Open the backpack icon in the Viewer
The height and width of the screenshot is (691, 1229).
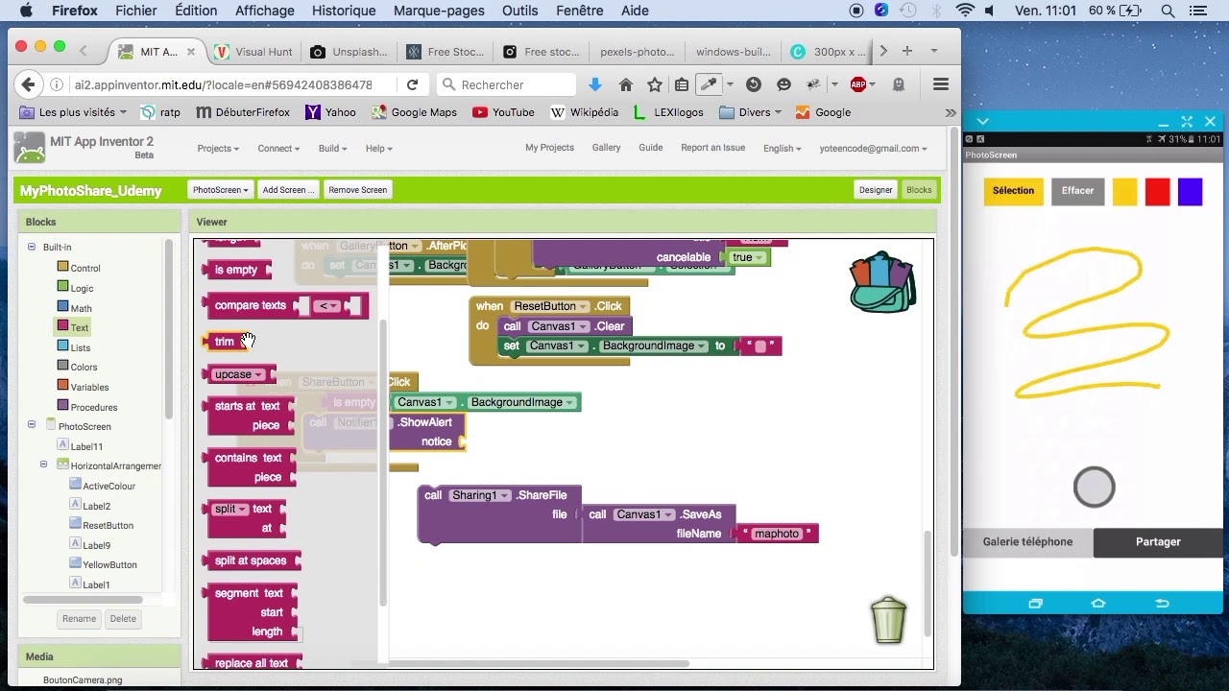click(x=883, y=282)
